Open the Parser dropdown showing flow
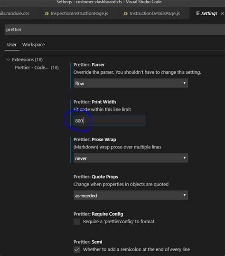This screenshot has height=256, width=225. coord(131,83)
